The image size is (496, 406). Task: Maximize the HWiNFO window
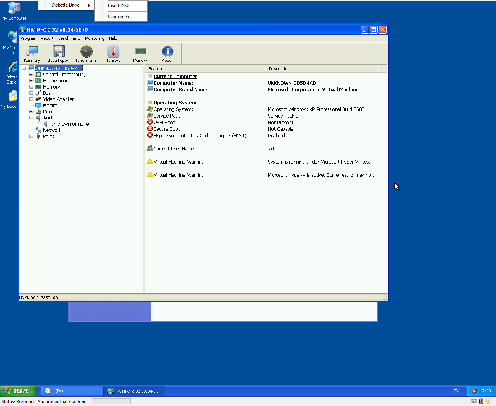click(x=374, y=30)
